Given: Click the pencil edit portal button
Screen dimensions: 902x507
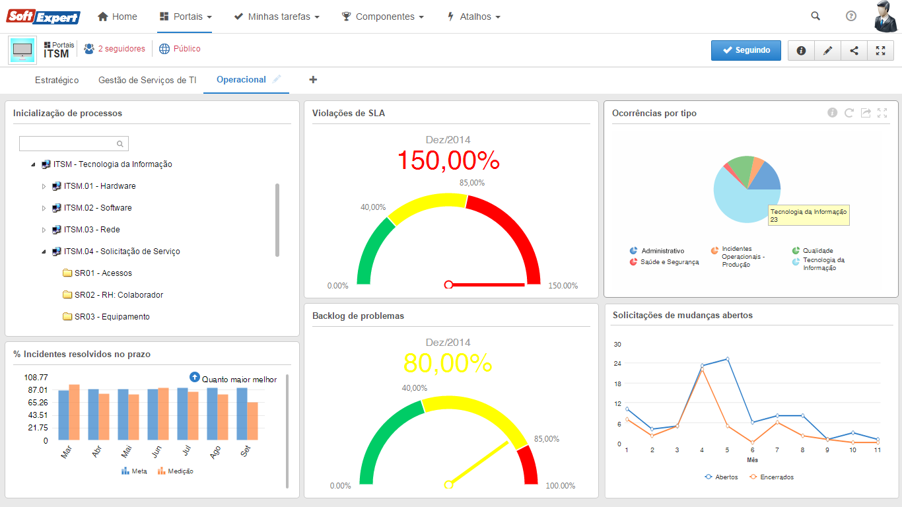Looking at the screenshot, I should coord(827,51).
